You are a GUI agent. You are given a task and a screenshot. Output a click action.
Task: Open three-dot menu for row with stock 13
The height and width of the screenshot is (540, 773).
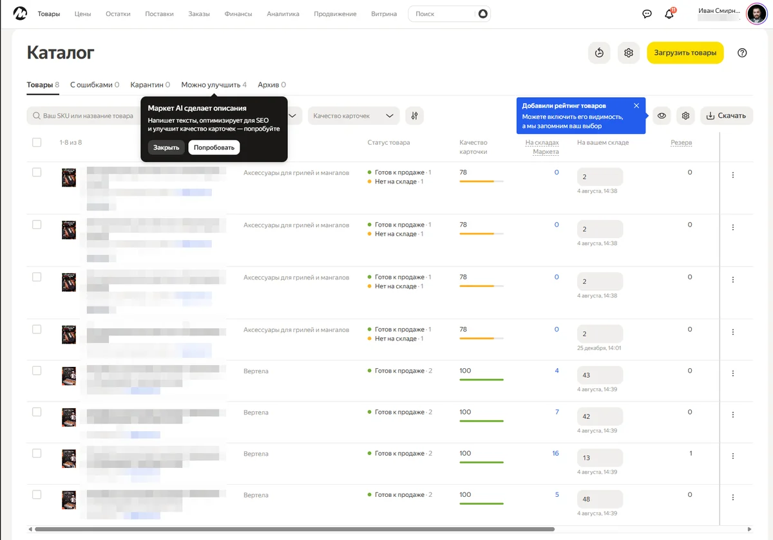(732, 456)
